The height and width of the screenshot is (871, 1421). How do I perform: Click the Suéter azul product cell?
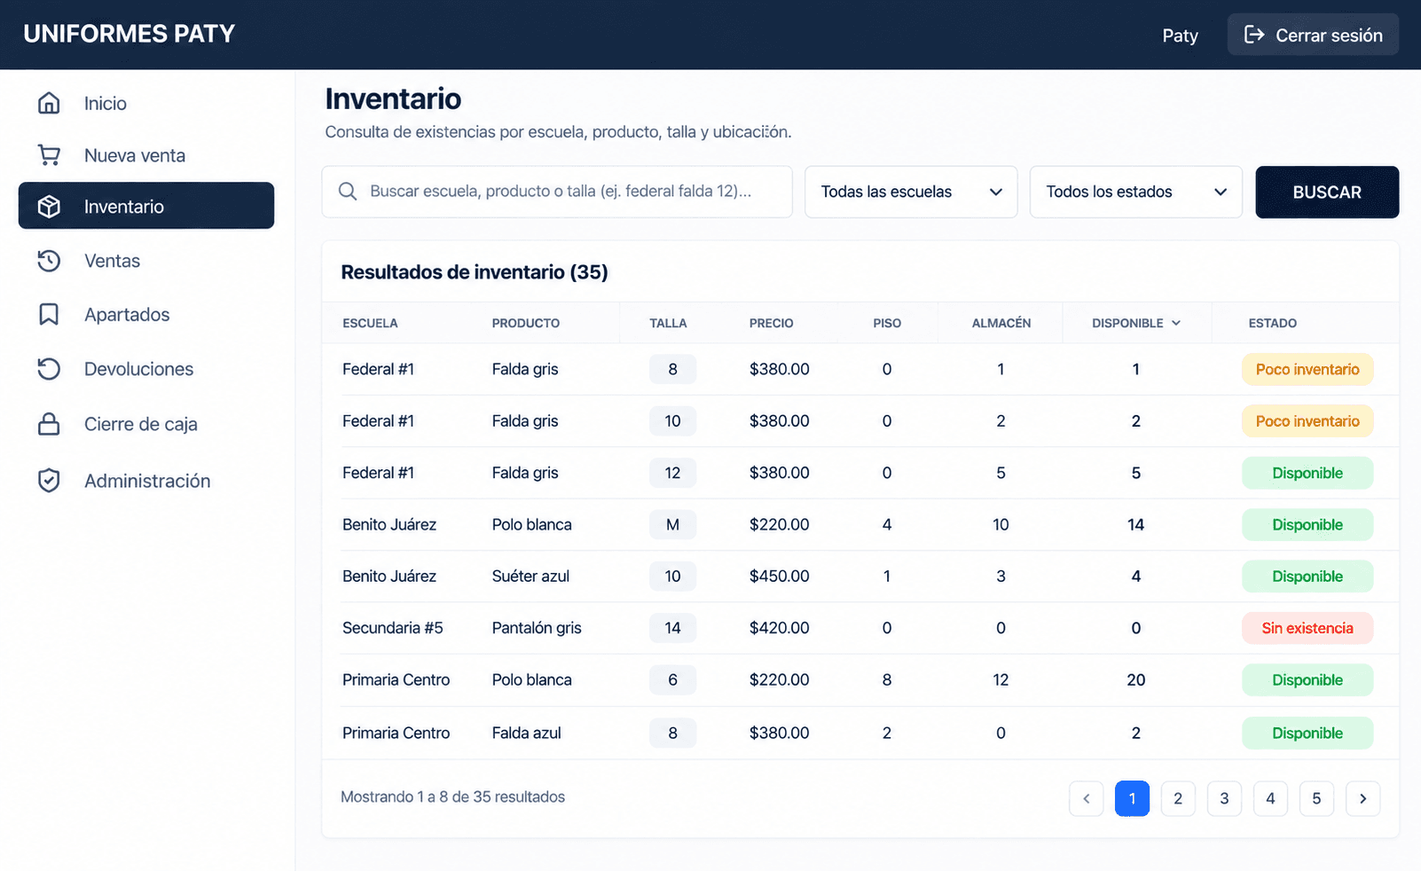click(530, 577)
